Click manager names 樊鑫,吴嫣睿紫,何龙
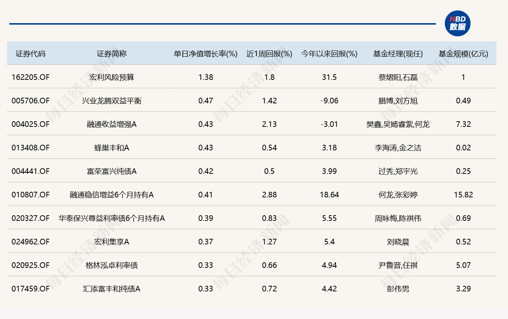 398,124
